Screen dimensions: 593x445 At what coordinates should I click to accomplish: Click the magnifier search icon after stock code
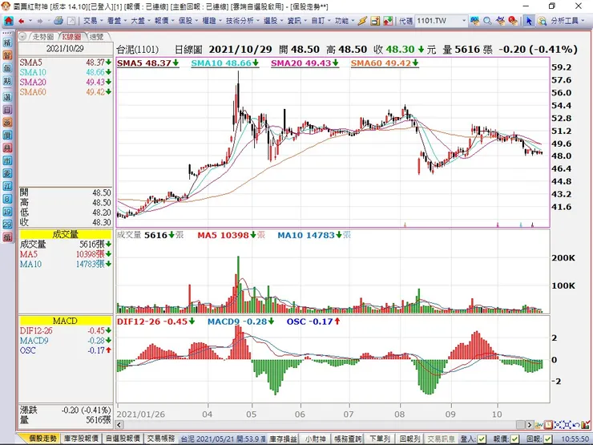click(x=487, y=21)
